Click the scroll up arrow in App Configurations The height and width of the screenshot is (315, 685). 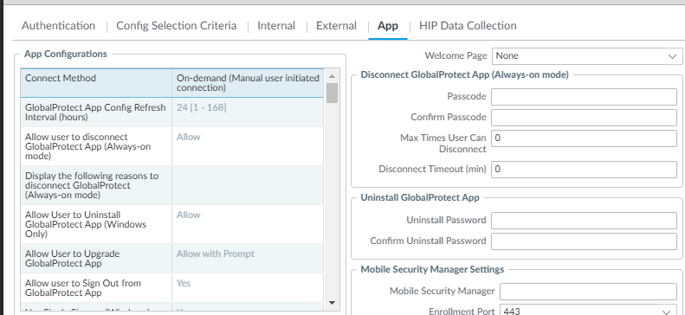coord(332,76)
